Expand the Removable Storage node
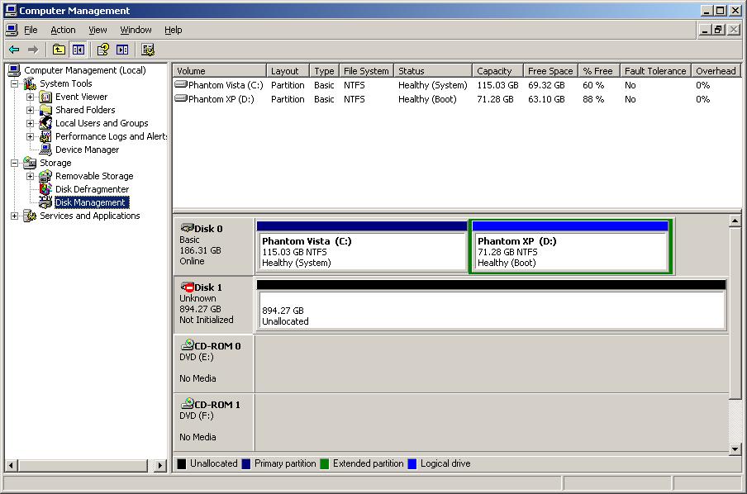The height and width of the screenshot is (494, 747). [x=30, y=176]
